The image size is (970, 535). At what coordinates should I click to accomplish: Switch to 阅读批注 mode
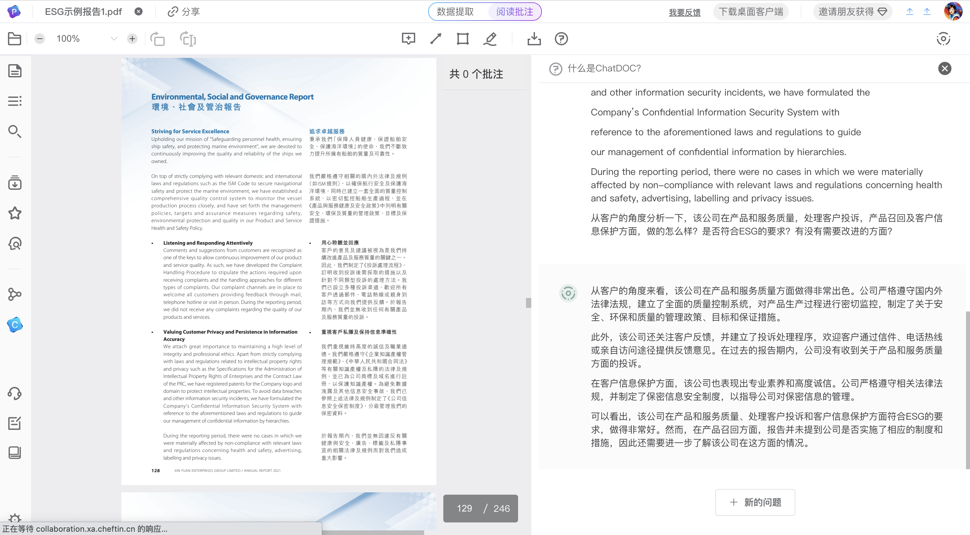point(514,12)
